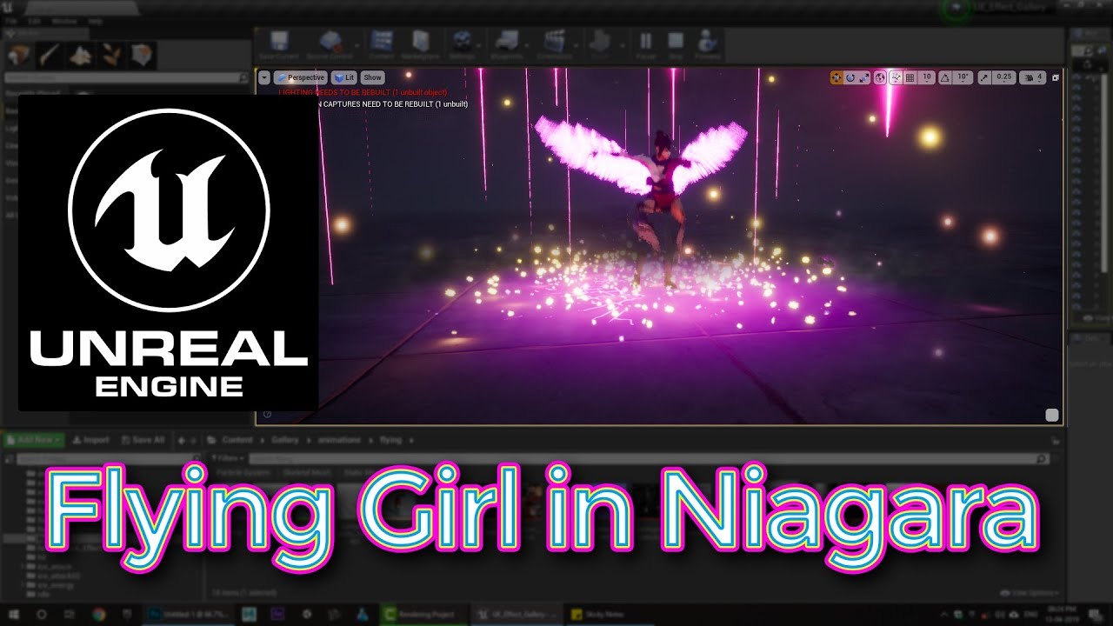Select the rotate gizmo tool
This screenshot has width=1113, height=626.
point(850,77)
